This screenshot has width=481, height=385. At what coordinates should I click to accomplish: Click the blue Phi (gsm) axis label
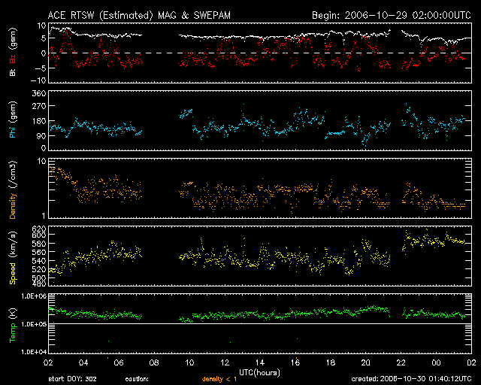point(13,120)
